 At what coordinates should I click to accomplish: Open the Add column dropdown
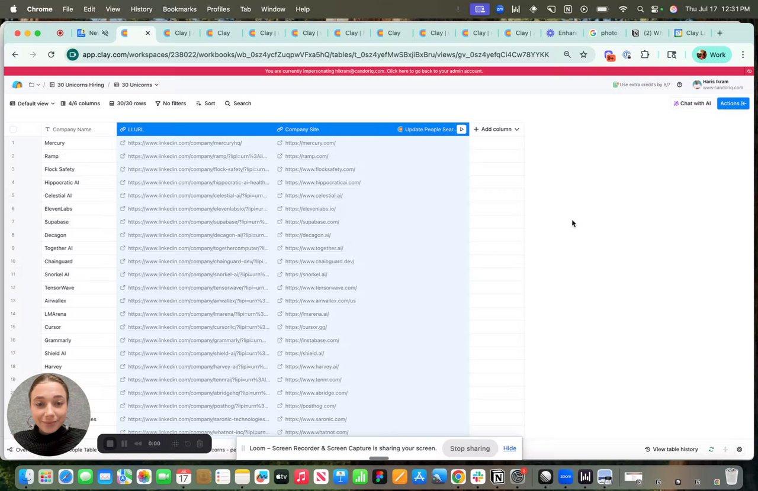[496, 129]
